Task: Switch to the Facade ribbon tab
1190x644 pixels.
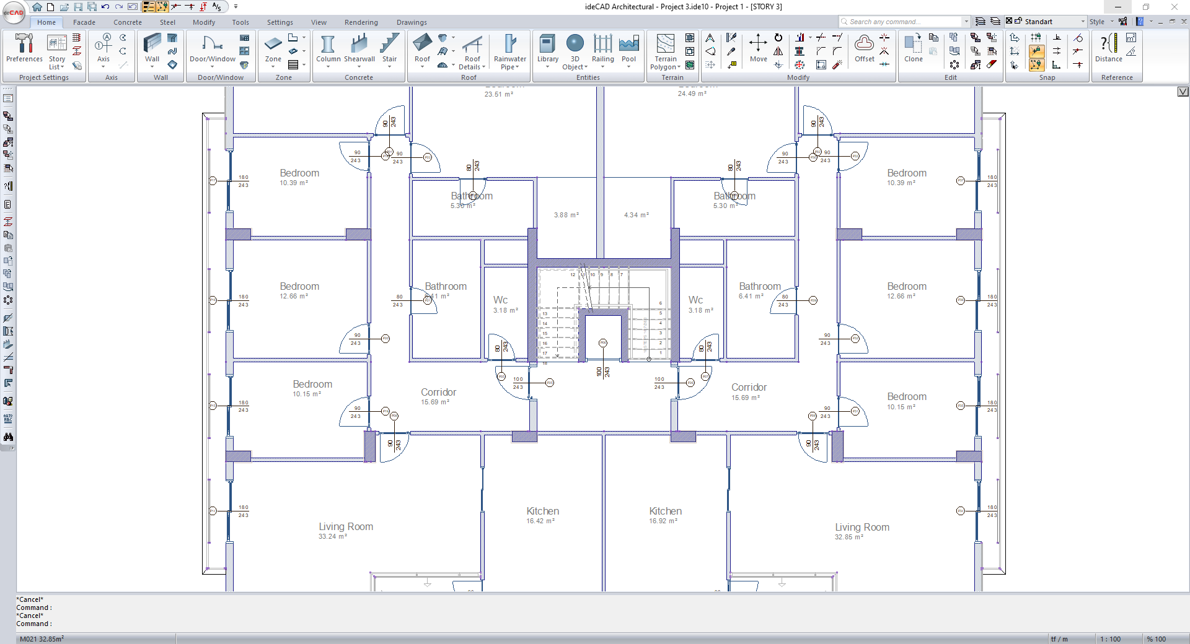Action: [84, 22]
